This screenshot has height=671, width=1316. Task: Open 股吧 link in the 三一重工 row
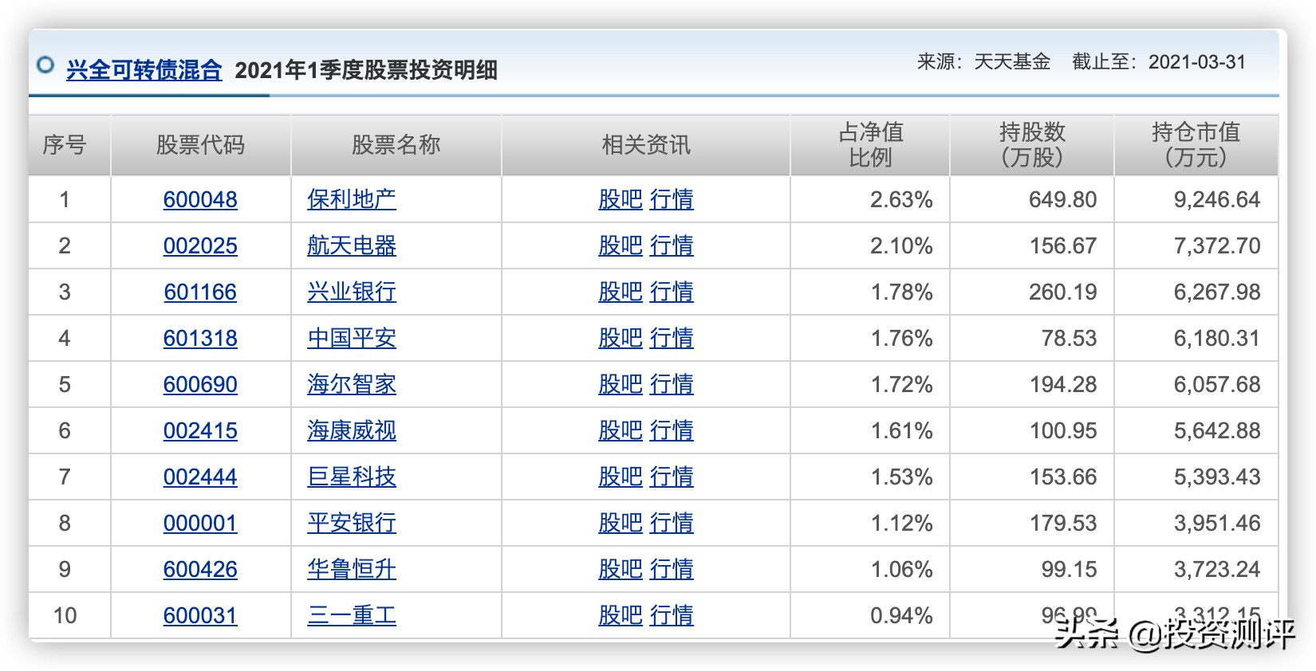[621, 615]
